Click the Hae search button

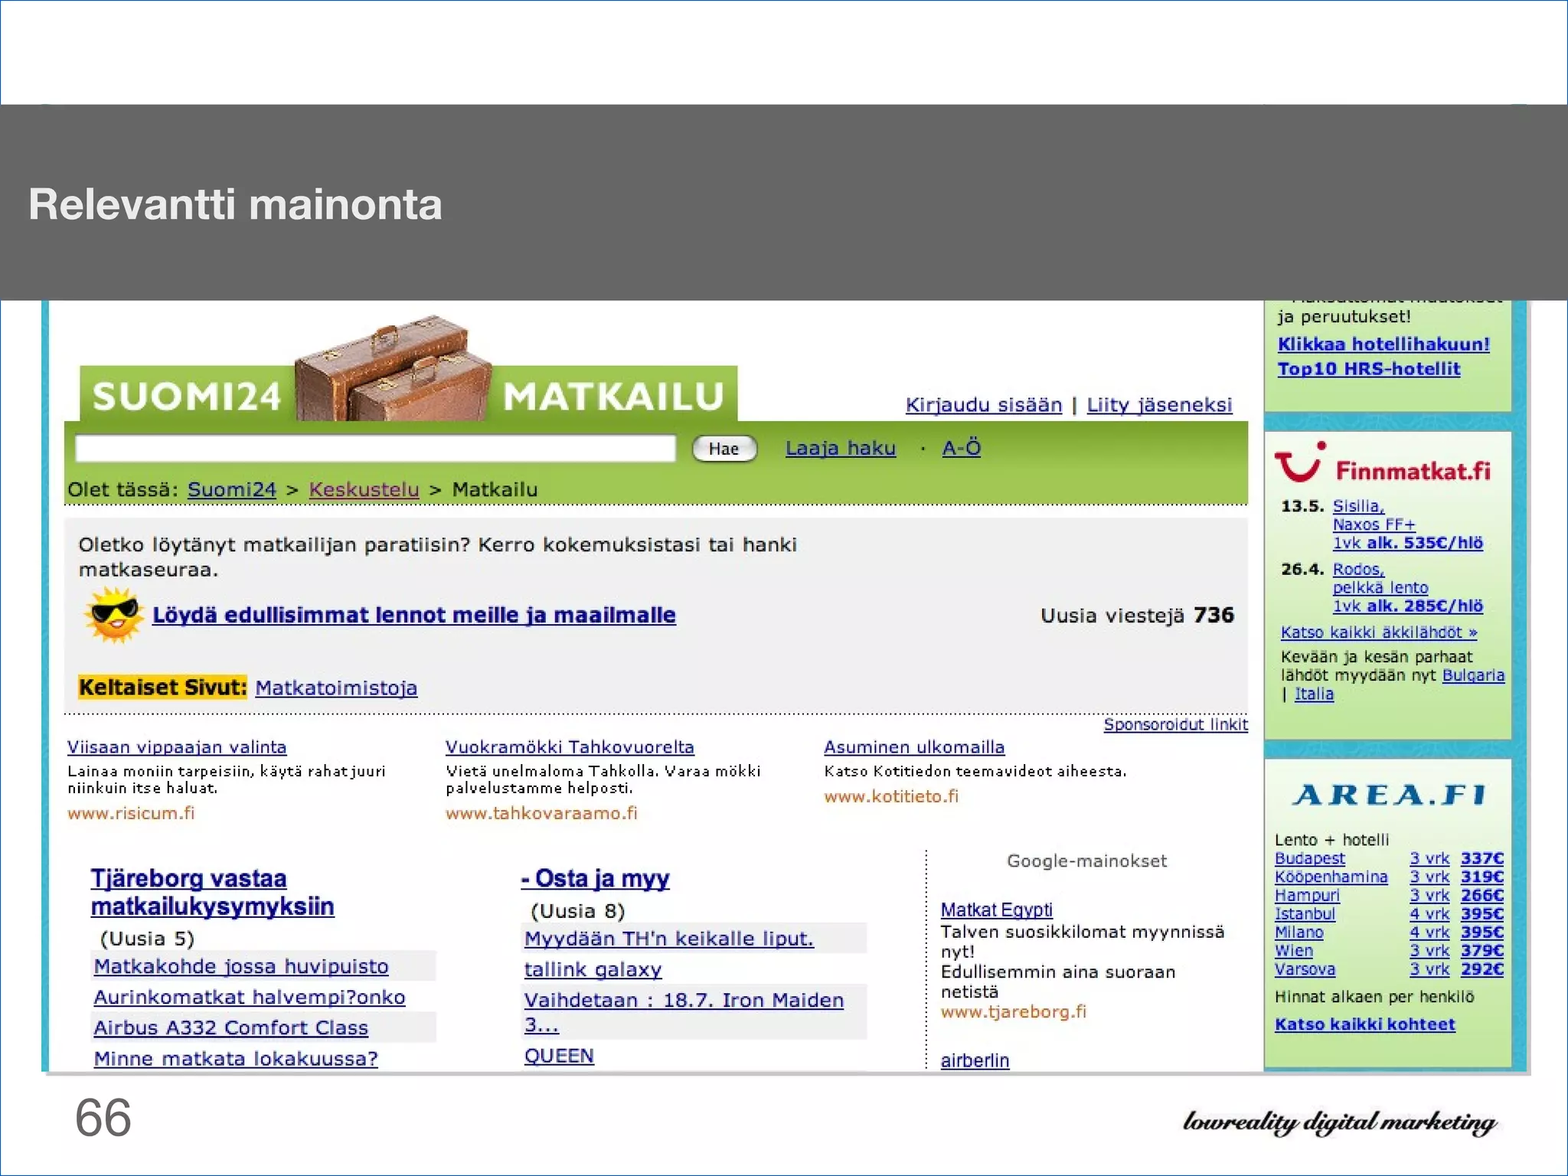tap(724, 449)
